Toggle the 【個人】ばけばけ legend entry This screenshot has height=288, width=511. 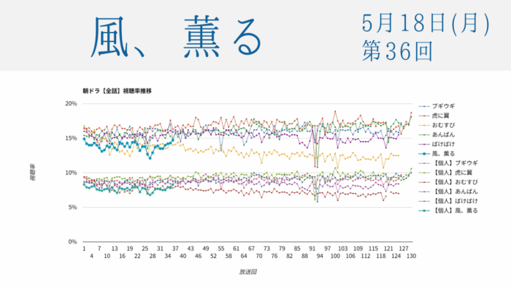[448, 201]
